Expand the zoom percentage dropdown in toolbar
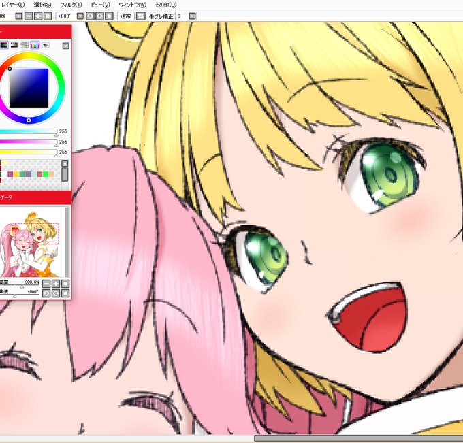 click(18, 16)
